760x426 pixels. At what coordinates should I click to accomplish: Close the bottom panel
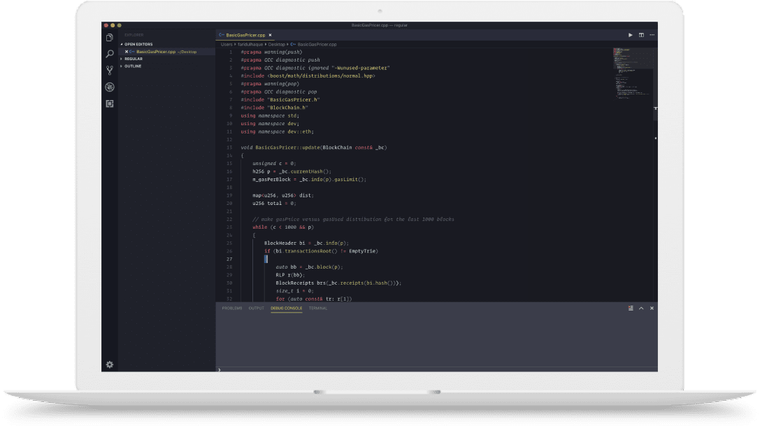click(652, 308)
